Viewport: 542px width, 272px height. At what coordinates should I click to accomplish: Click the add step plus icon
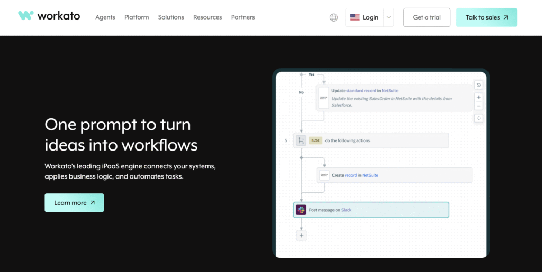(301, 236)
